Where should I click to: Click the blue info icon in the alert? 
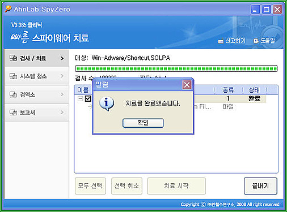(107, 103)
